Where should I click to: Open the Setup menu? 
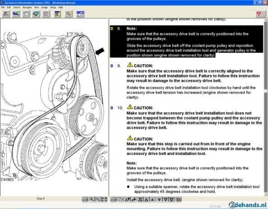point(53,8)
